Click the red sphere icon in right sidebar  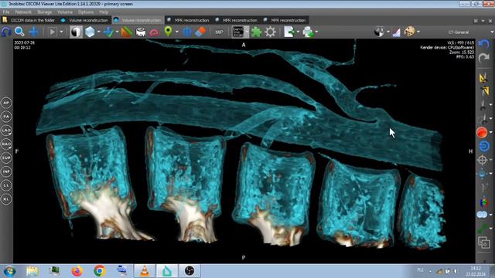(x=482, y=132)
